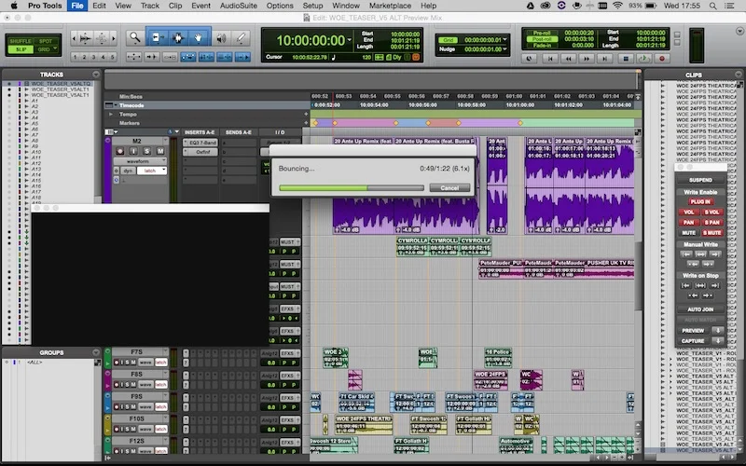Screen dimensions: 746x466
Task: Open the GRID mode dropdown arrow
Action: pyautogui.click(x=55, y=49)
